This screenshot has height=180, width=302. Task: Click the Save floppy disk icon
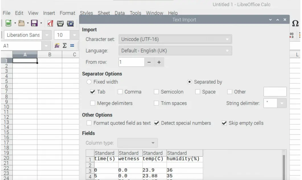(34, 23)
